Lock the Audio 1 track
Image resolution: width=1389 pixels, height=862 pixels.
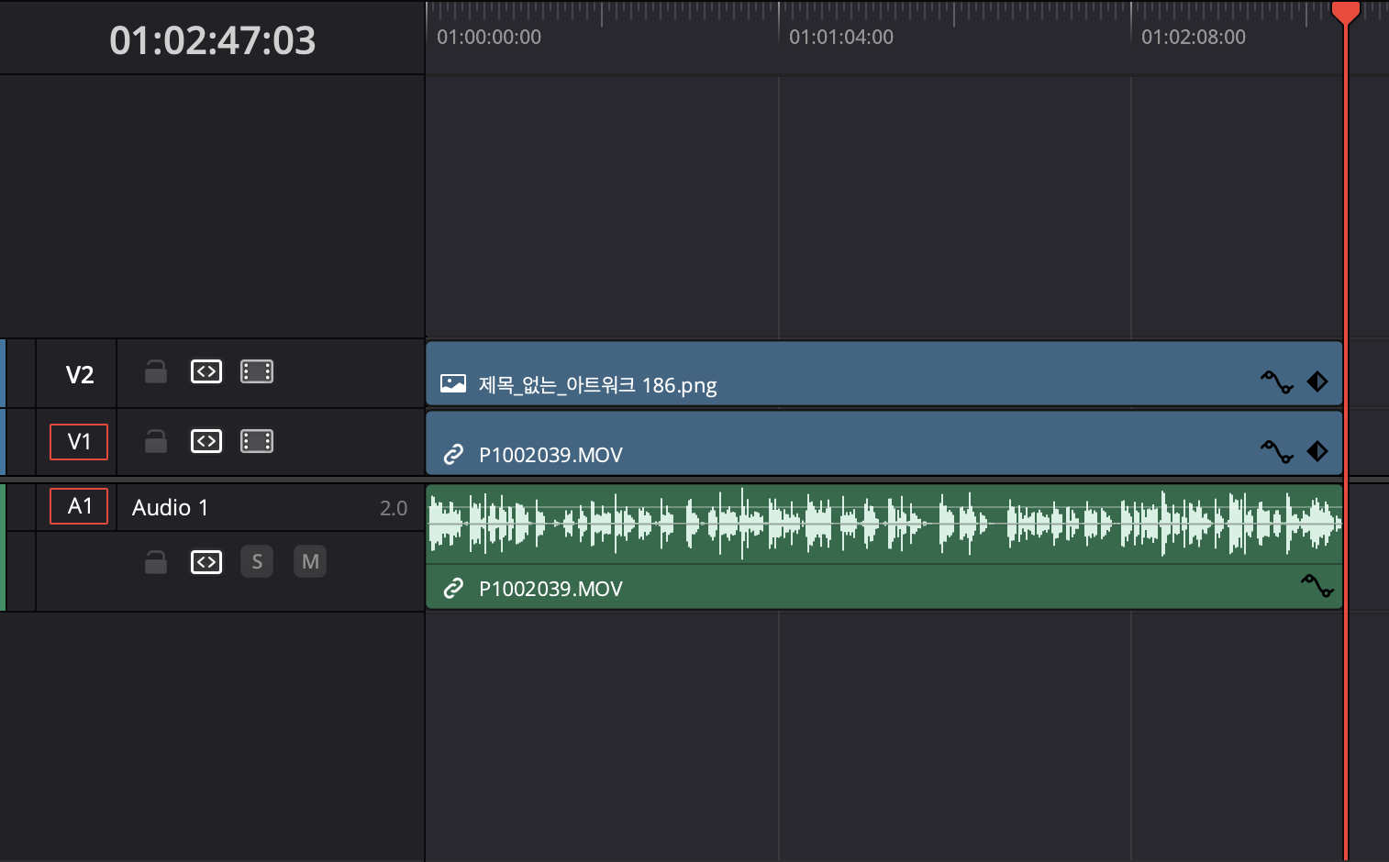pyautogui.click(x=156, y=562)
